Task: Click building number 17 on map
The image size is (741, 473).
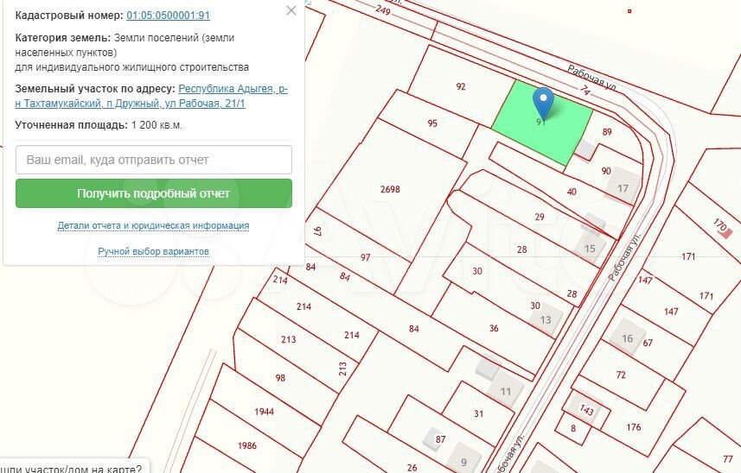Action: (x=623, y=188)
